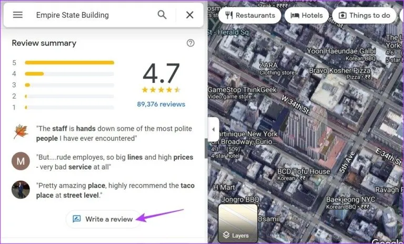Open the reviewer avatar with letter M
This screenshot has width=404, height=244.
pyautogui.click(x=21, y=161)
